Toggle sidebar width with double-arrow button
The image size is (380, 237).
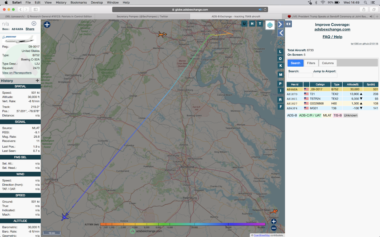[288, 24]
